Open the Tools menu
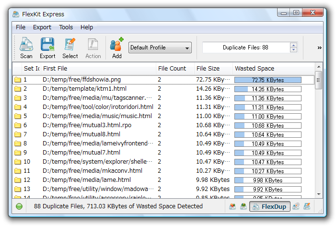 (66, 27)
